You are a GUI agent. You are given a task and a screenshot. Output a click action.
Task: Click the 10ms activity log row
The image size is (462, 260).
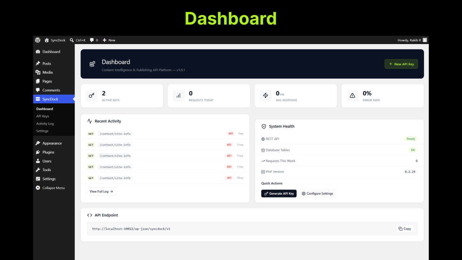coord(165,178)
